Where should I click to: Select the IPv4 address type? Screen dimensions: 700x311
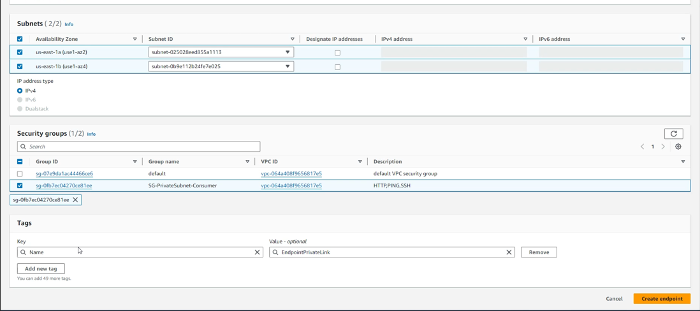(20, 91)
